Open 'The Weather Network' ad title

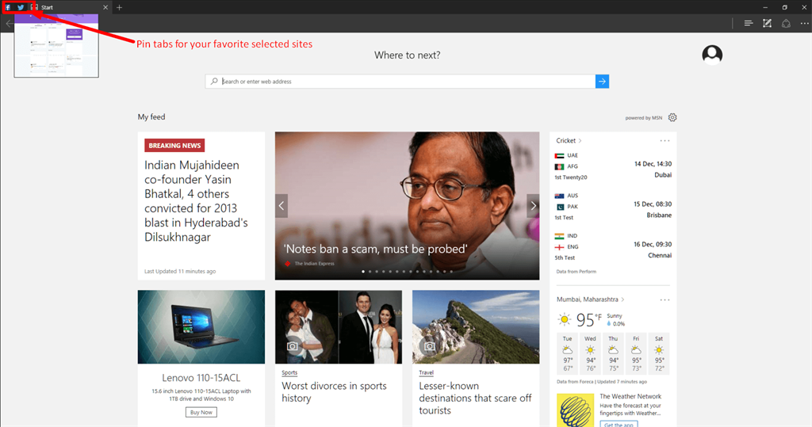click(630, 396)
